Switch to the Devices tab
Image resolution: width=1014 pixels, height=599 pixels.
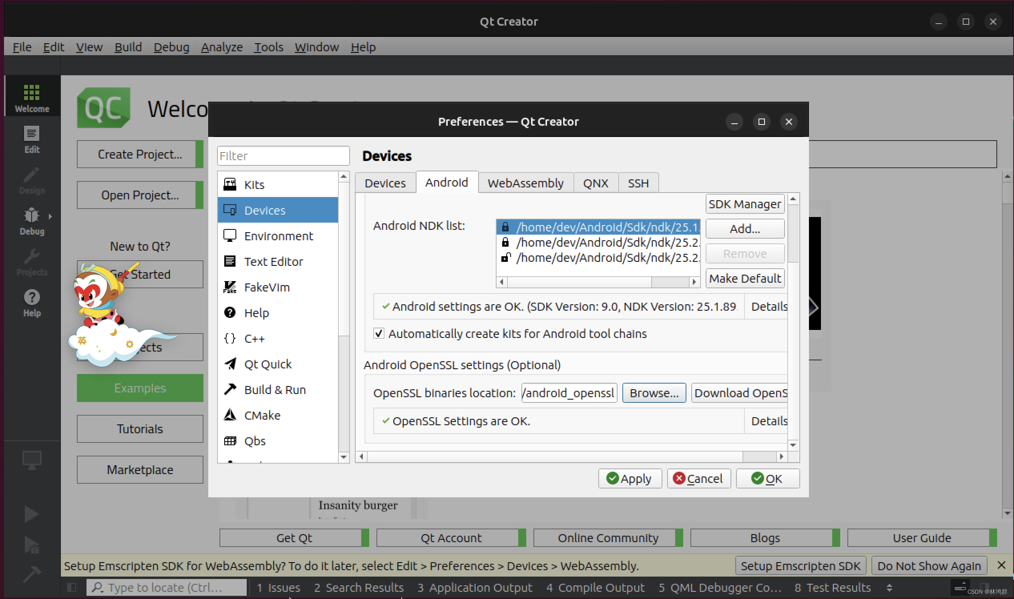(385, 183)
